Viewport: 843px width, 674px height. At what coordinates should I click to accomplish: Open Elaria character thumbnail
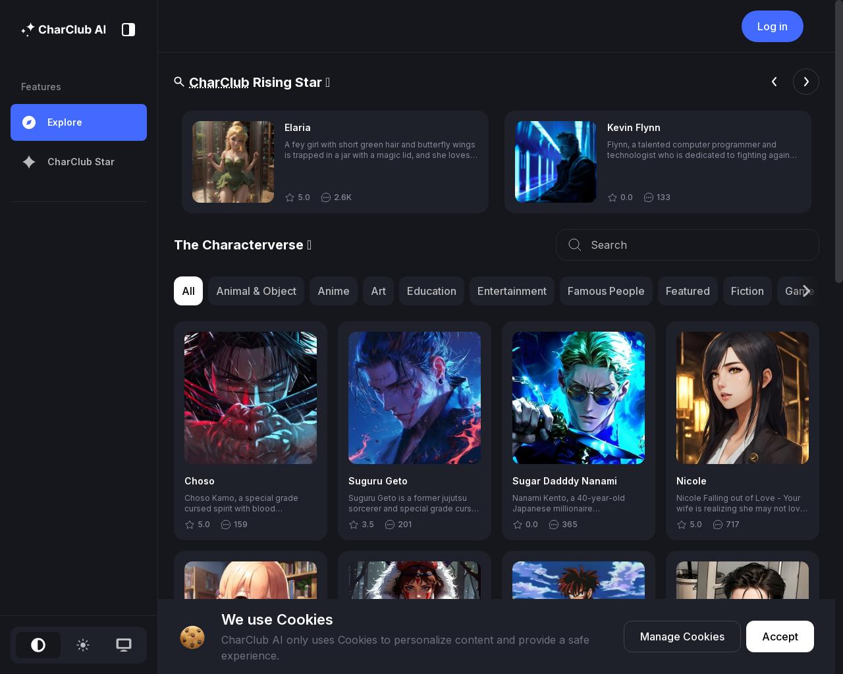(x=233, y=162)
